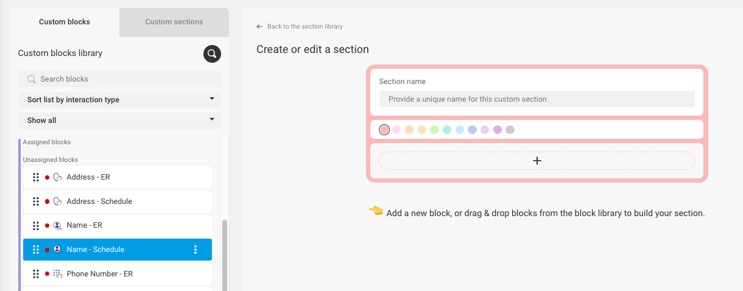Click magnifier icon inside Search blocks field
Viewport: 743px width, 291px height.
32,79
